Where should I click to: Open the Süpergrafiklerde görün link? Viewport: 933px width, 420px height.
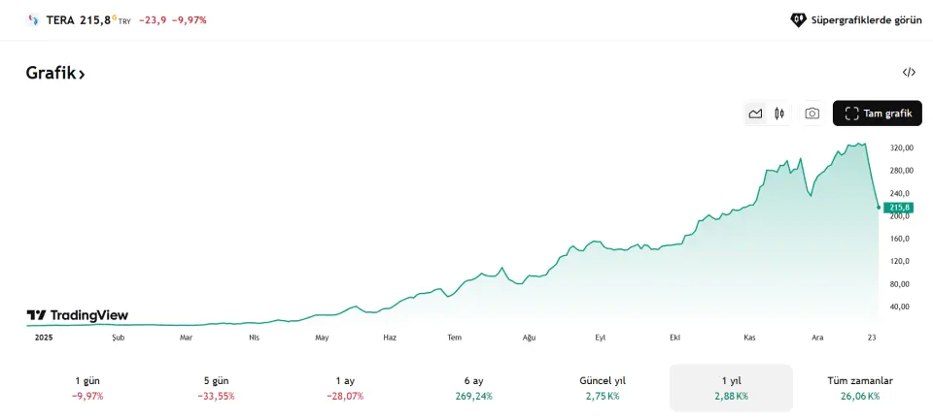click(x=866, y=19)
